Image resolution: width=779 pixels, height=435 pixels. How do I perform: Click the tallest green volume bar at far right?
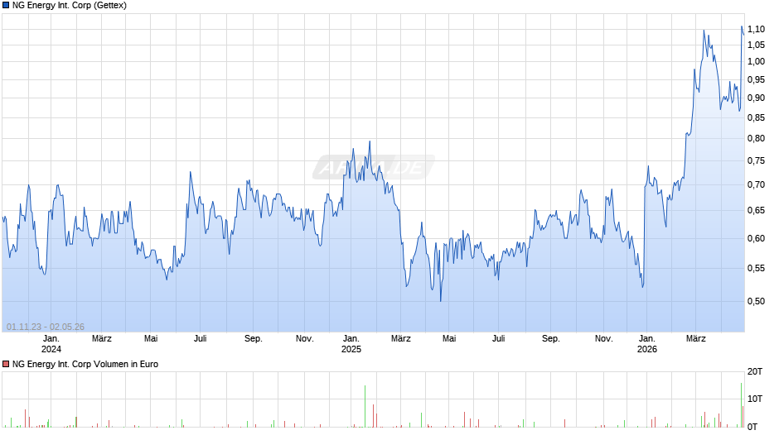[x=741, y=404]
